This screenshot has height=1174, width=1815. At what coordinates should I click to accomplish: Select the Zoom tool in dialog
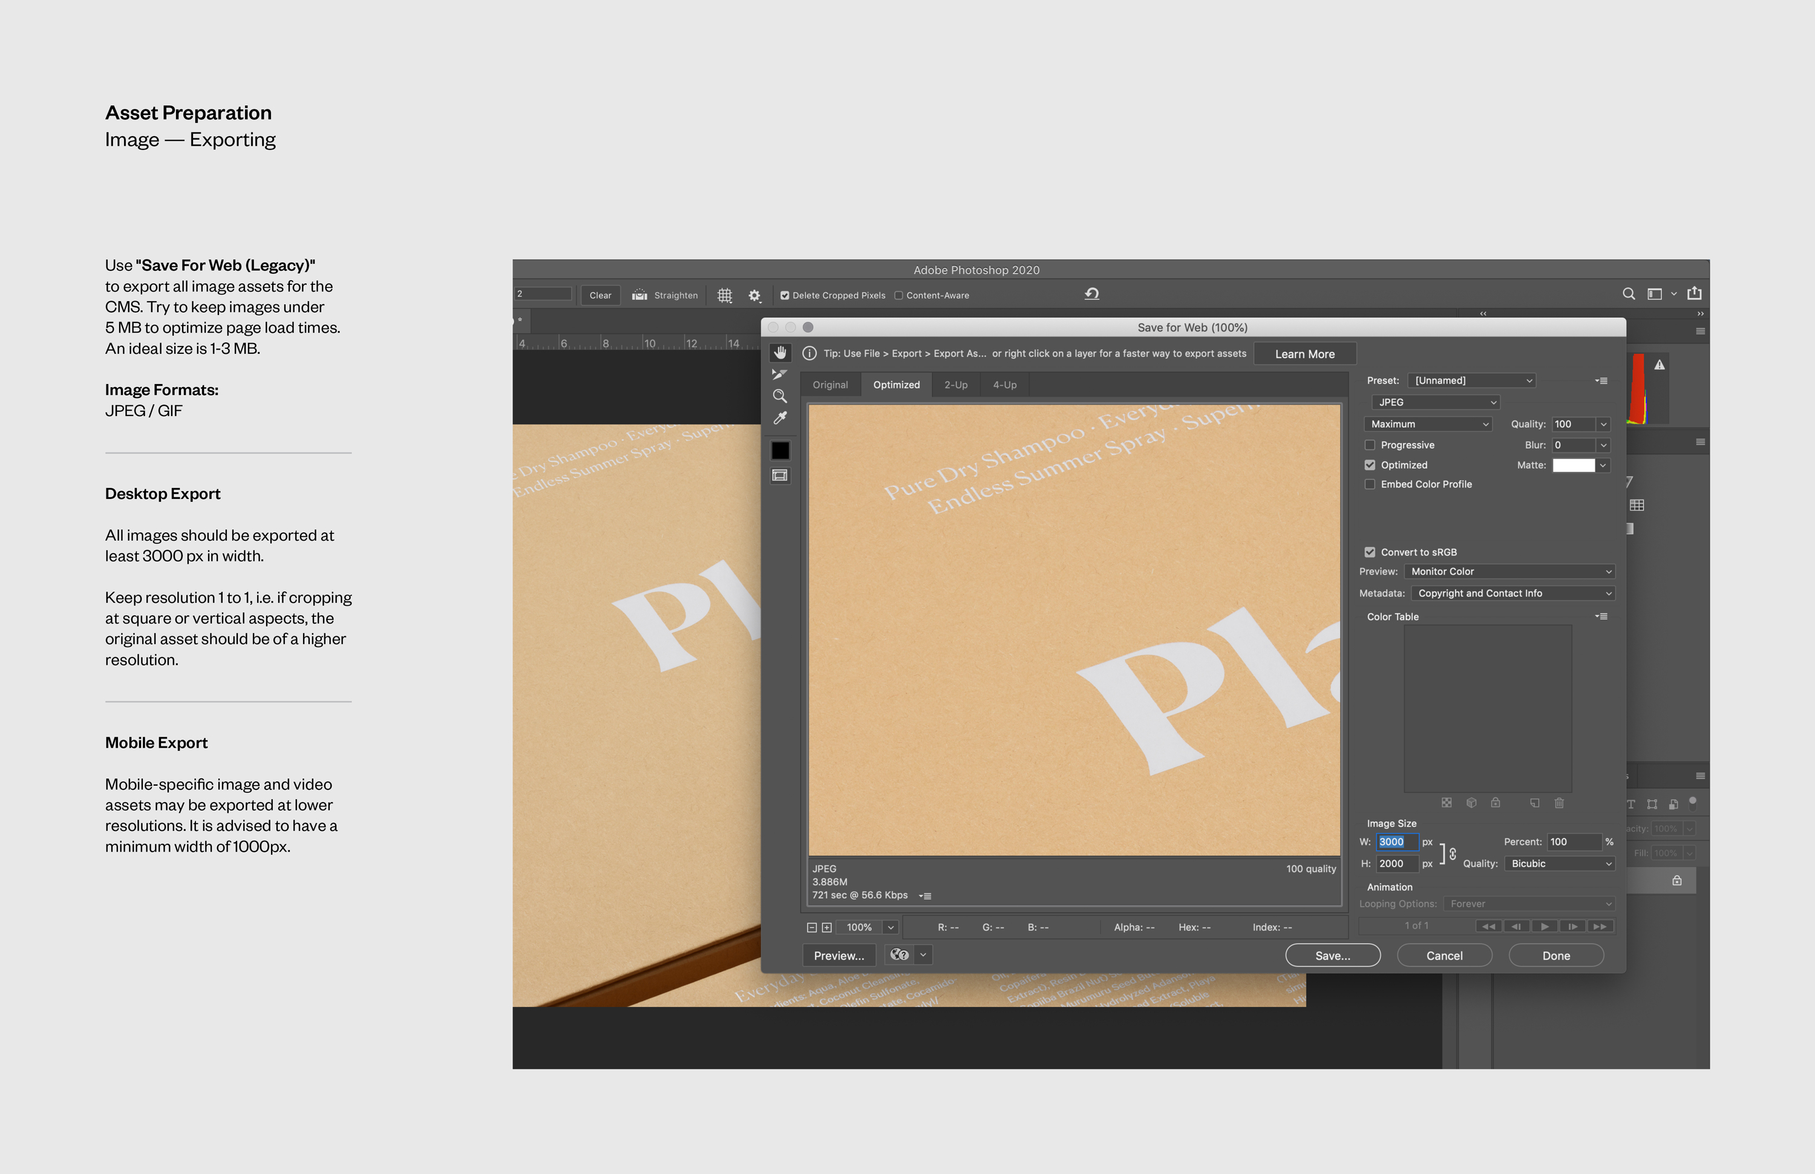(x=779, y=396)
